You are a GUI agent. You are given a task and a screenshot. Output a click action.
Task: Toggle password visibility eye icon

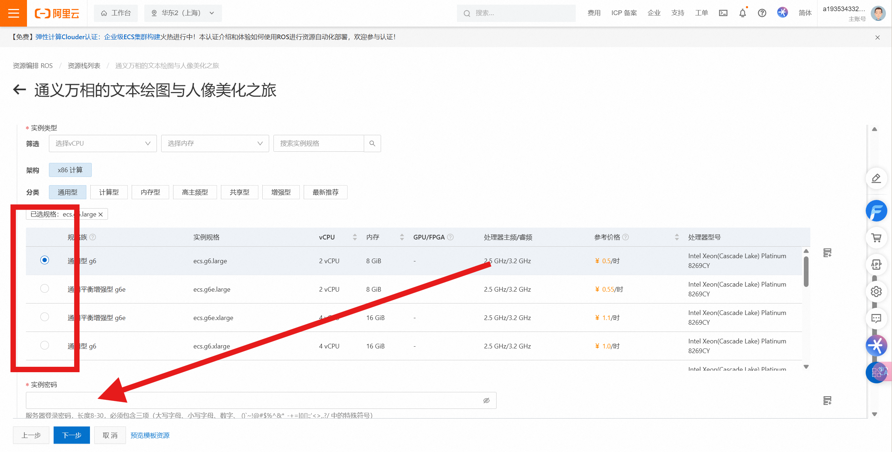[486, 401]
